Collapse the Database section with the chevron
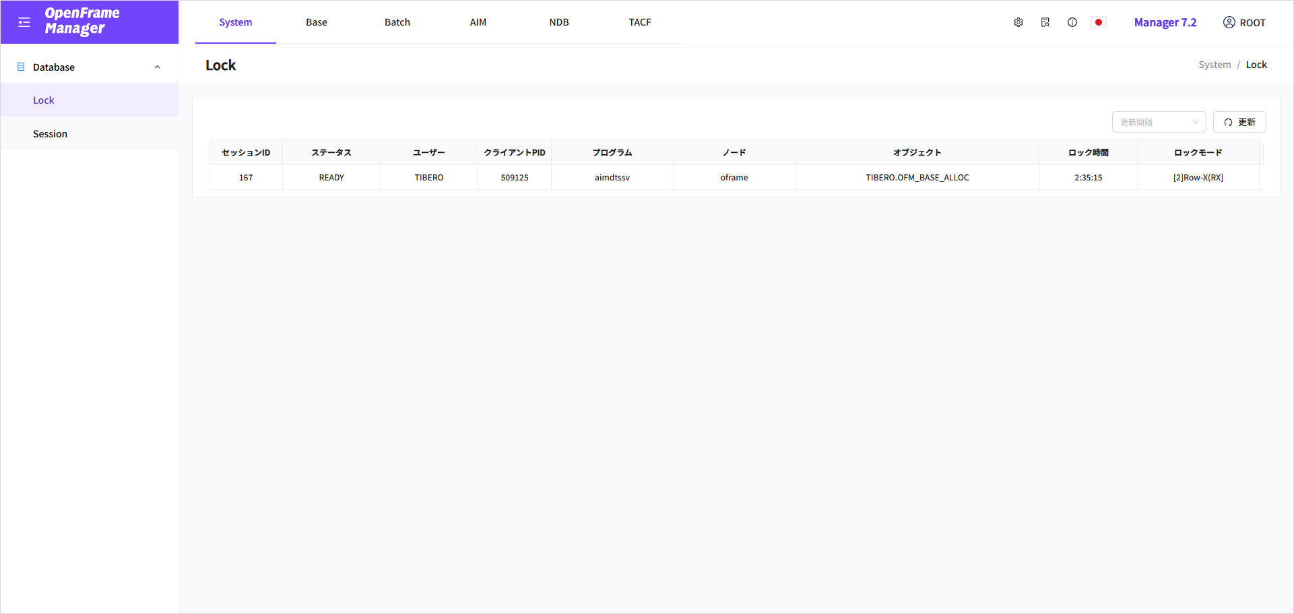 157,67
